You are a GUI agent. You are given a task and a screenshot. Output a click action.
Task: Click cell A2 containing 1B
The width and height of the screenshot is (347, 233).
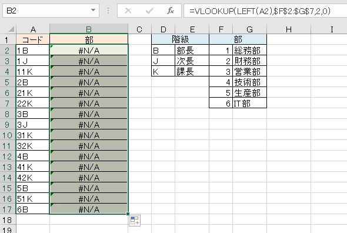pyautogui.click(x=33, y=51)
